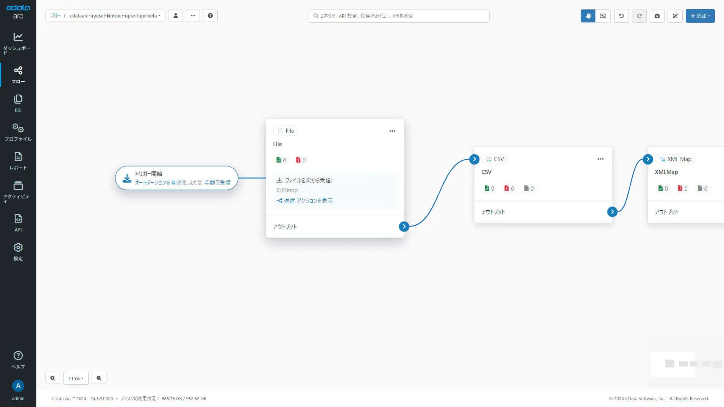
Task: Click the フロー breadcrumb link
Action: pos(55,16)
